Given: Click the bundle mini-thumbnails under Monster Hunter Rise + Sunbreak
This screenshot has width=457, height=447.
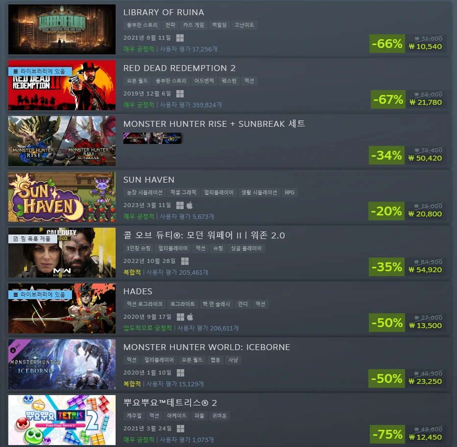Looking at the screenshot, I should [152, 138].
